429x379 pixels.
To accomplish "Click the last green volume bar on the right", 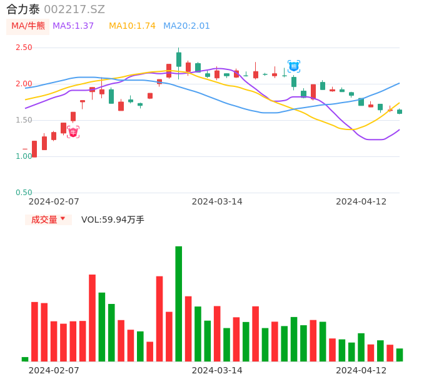I will pos(400,355).
